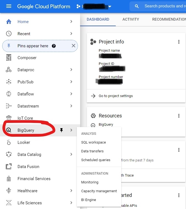The width and height of the screenshot is (186, 209).
Task: Open Capacity management in submenu
Action: tap(99, 191)
